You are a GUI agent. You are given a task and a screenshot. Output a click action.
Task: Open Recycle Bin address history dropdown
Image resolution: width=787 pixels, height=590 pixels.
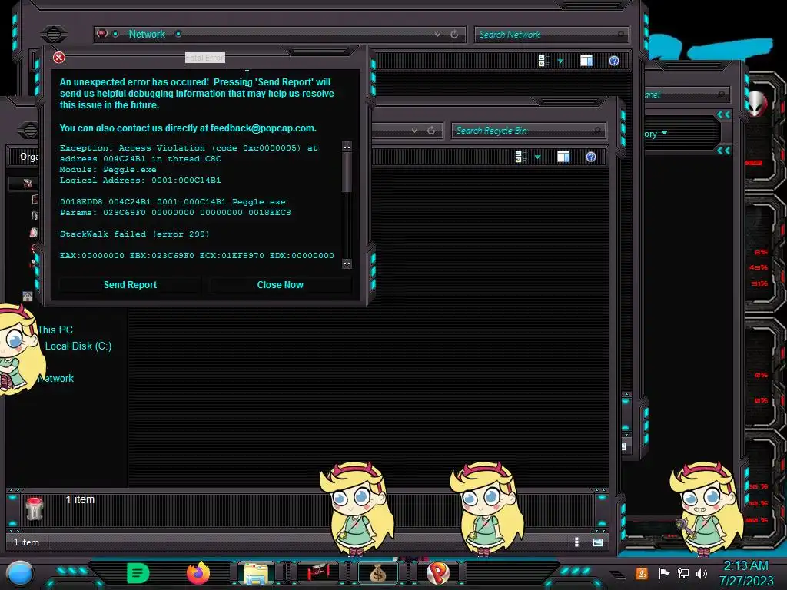click(414, 131)
